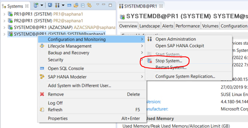Image resolution: width=248 pixels, height=128 pixels.
Task: Click the red X Remove icon
Action: [42, 94]
